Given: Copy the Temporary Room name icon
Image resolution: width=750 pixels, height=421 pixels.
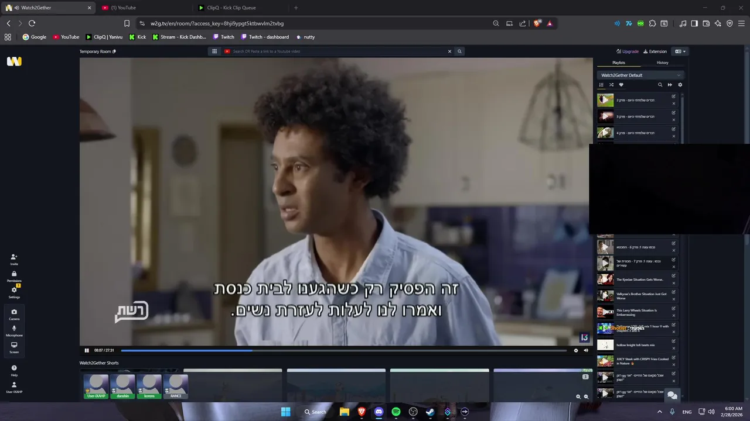Looking at the screenshot, I should pos(114,51).
